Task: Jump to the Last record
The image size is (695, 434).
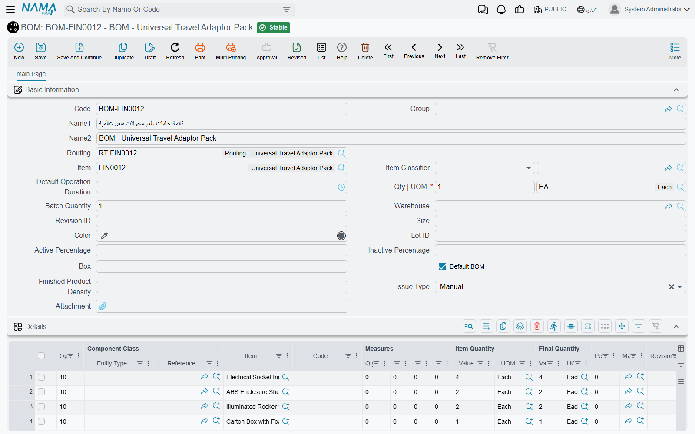Action: click(x=460, y=51)
